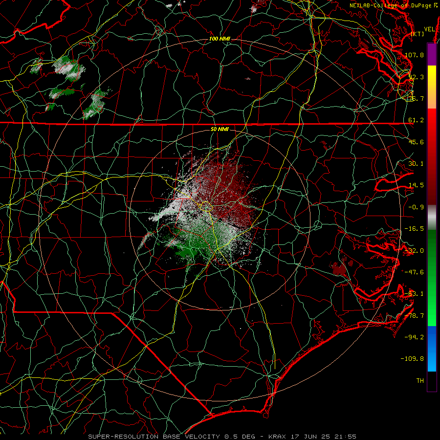
Task: Click the 61.2 velocity scale value
Action: click(416, 120)
